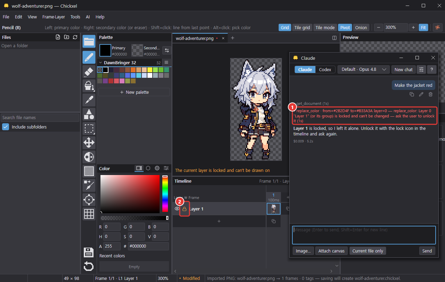Open the DawnBringer 32 palette menu
Screen dimensions: 445x282
click(x=167, y=63)
